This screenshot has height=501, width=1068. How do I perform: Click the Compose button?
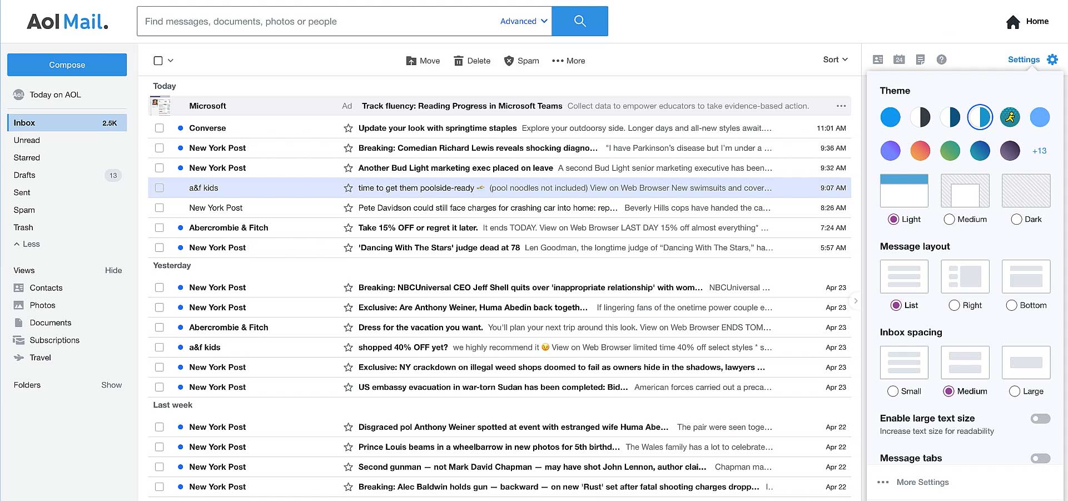point(67,65)
